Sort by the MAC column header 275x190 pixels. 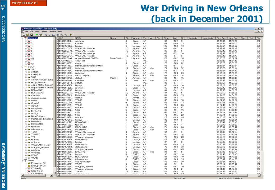65,38
